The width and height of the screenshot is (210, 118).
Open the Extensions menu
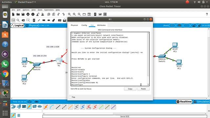tap(49, 10)
